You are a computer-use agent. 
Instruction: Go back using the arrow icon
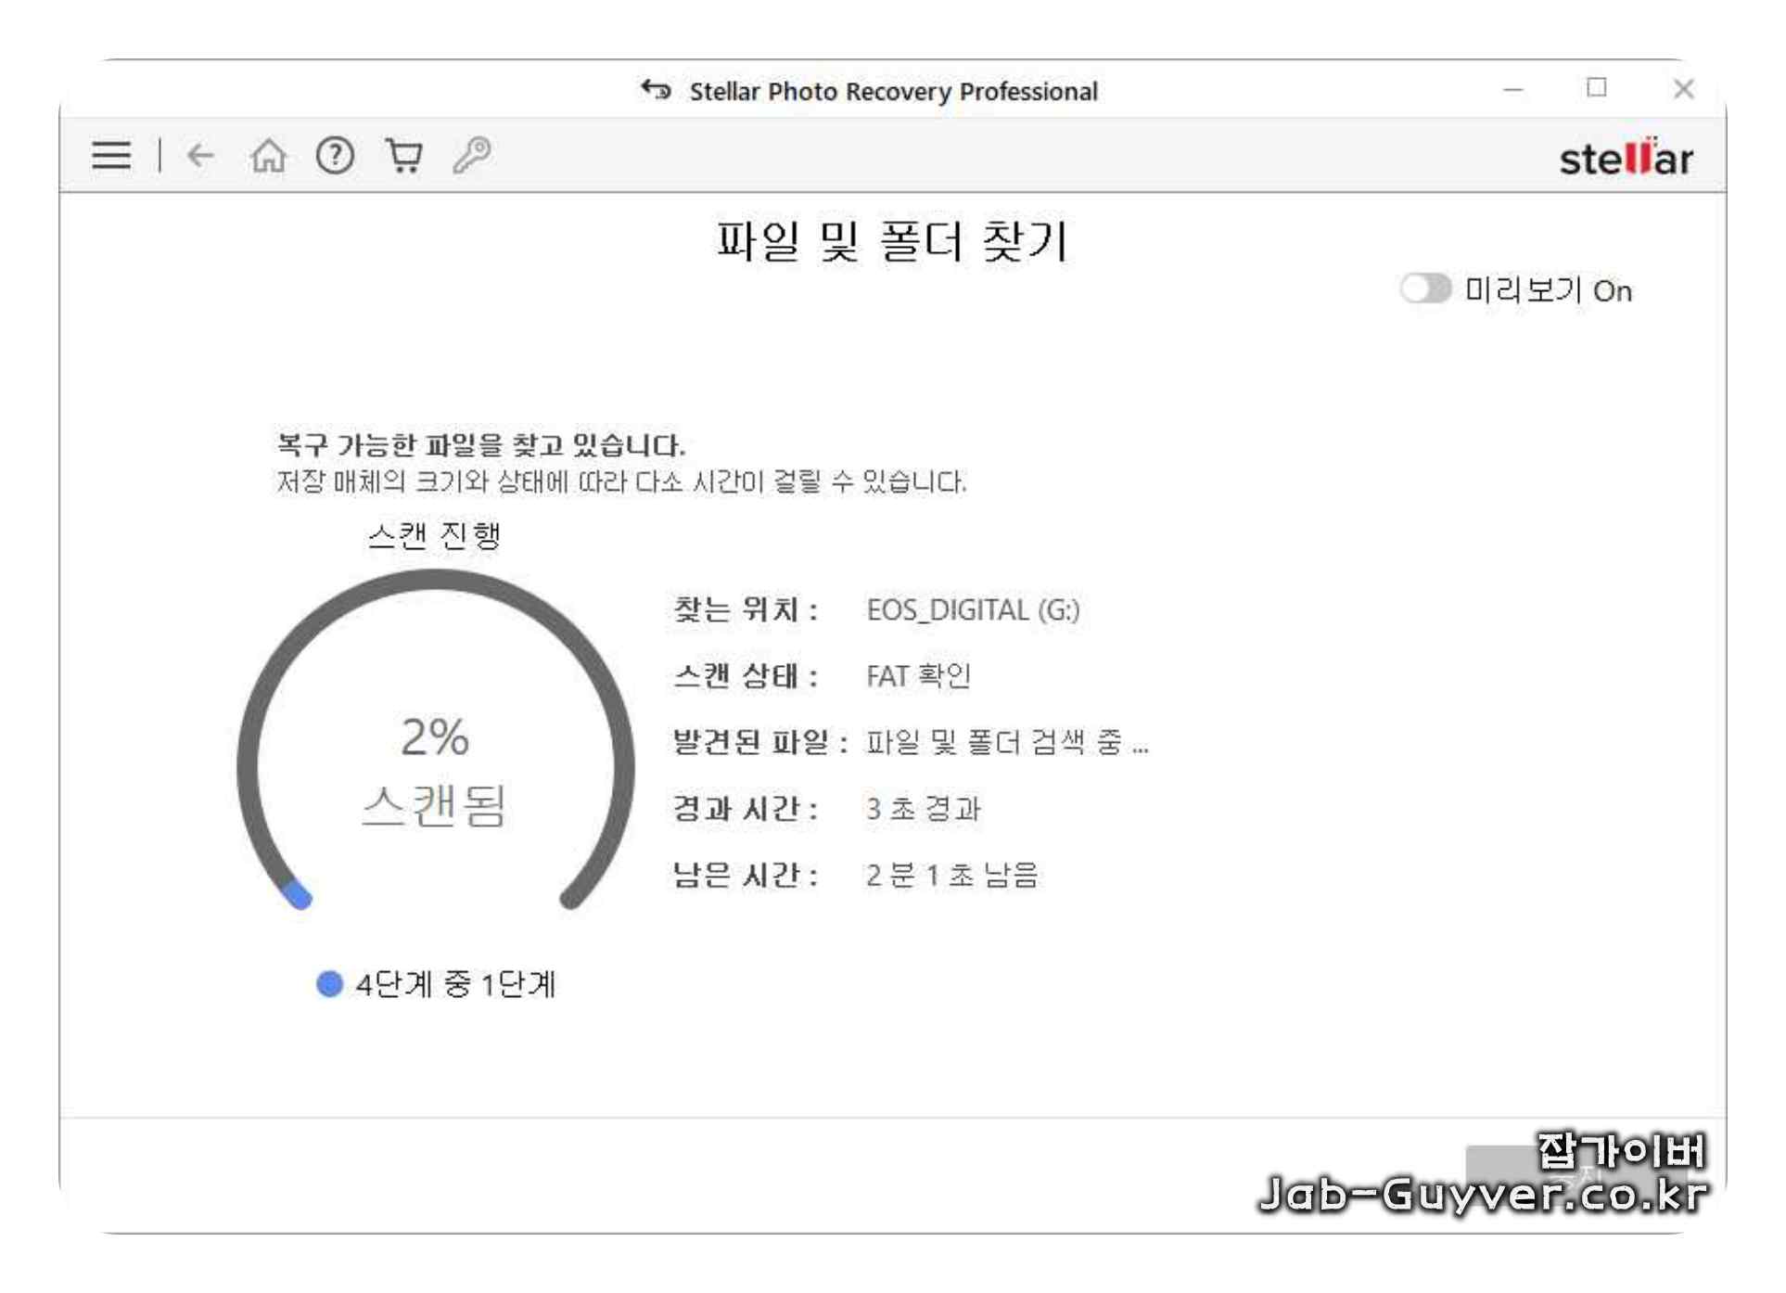pyautogui.click(x=200, y=156)
